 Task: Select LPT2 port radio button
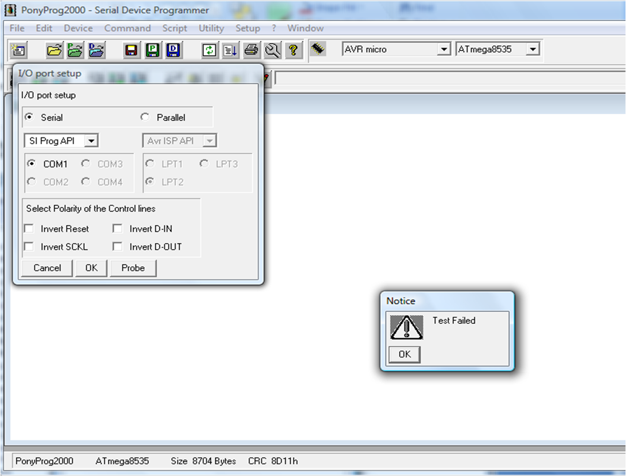[x=150, y=182]
